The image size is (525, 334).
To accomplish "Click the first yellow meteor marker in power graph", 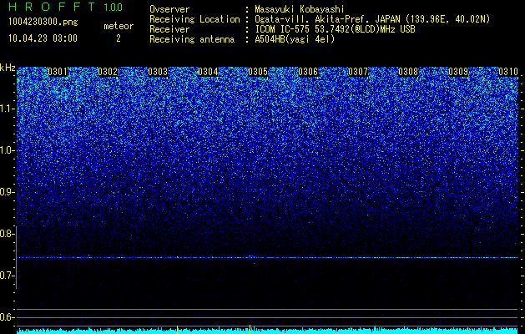I will pos(177,329).
